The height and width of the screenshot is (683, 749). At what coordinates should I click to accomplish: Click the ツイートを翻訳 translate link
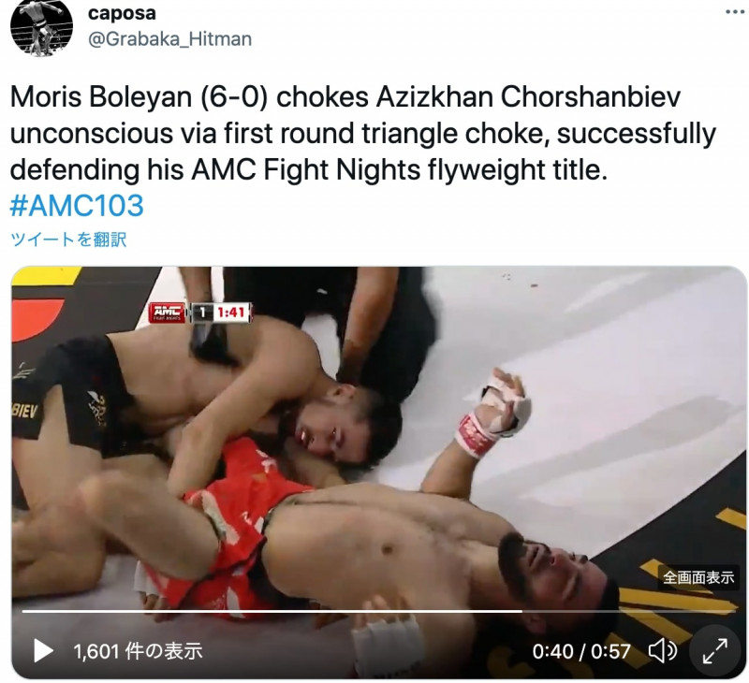coord(68,240)
